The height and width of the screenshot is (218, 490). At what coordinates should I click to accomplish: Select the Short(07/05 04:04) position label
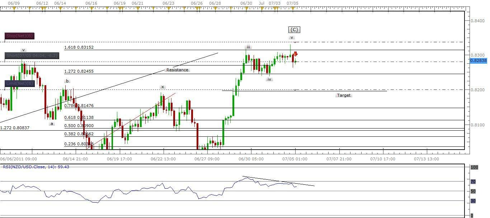tap(32, 56)
